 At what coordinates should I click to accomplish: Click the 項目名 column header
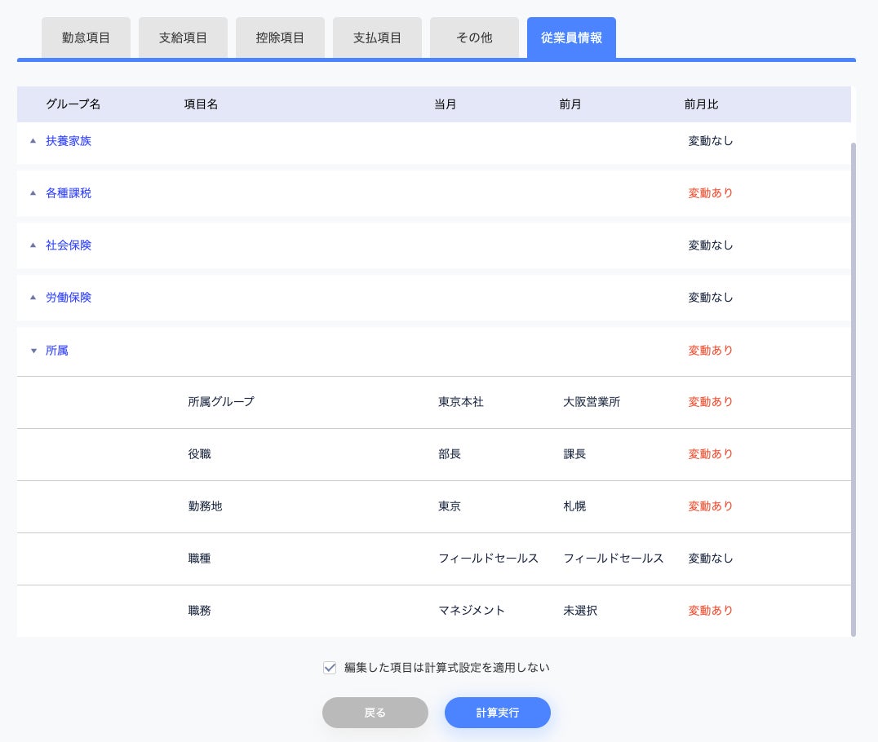point(201,104)
